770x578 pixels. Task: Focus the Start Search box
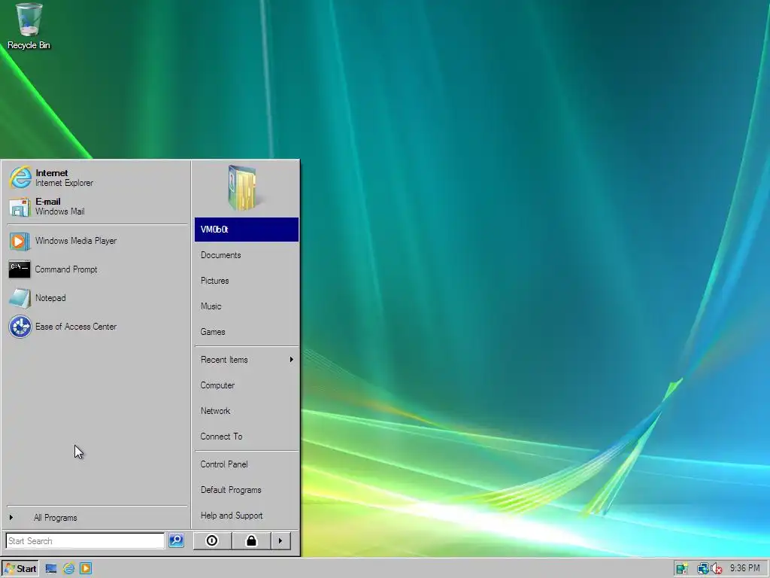(x=86, y=540)
